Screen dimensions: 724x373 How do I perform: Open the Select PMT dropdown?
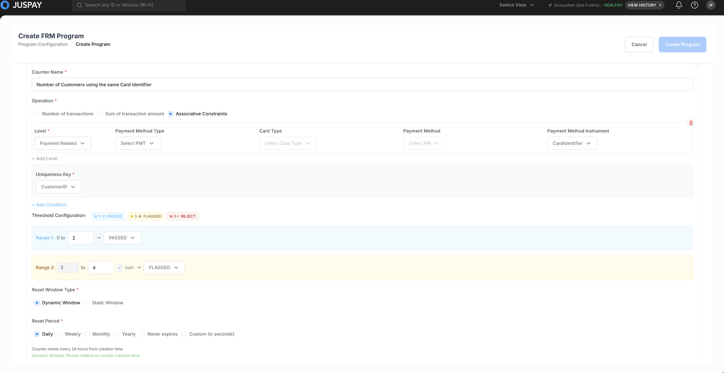point(138,143)
